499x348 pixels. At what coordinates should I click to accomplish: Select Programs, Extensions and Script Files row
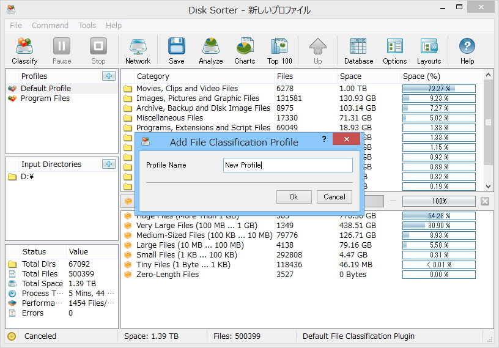pyautogui.click(x=301, y=128)
